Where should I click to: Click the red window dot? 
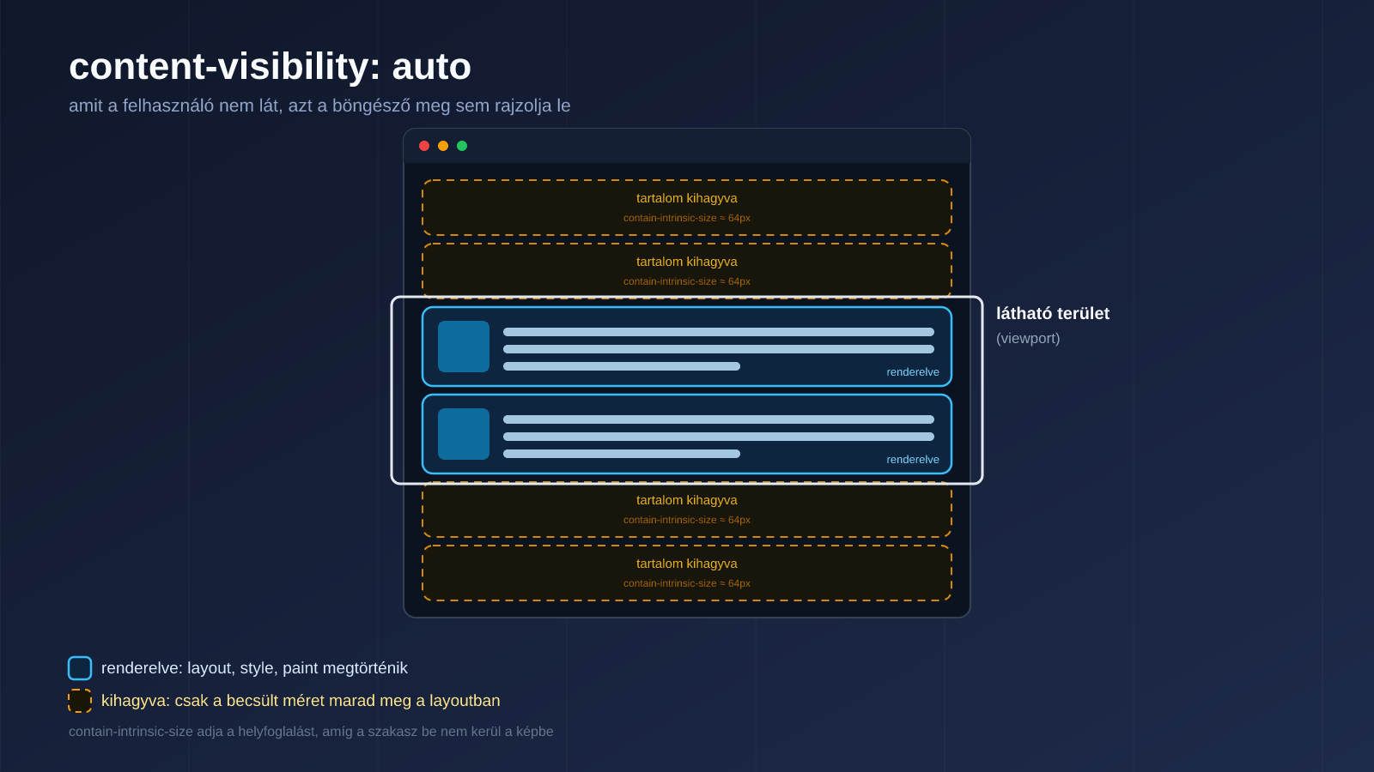424,146
